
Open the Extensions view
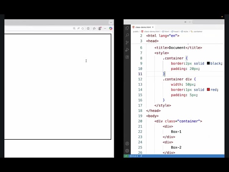[127, 57]
